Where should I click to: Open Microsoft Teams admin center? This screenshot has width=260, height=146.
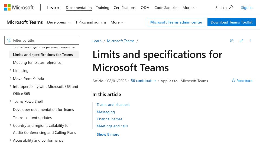click(x=176, y=22)
